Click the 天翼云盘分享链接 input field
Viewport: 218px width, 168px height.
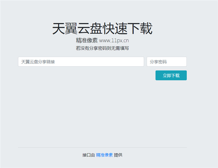[x=81, y=62]
